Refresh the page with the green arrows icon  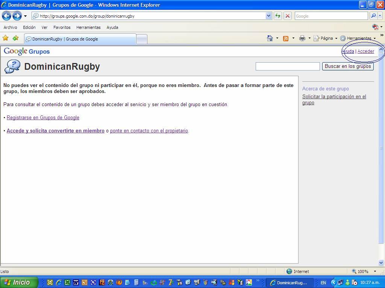[x=278, y=16]
